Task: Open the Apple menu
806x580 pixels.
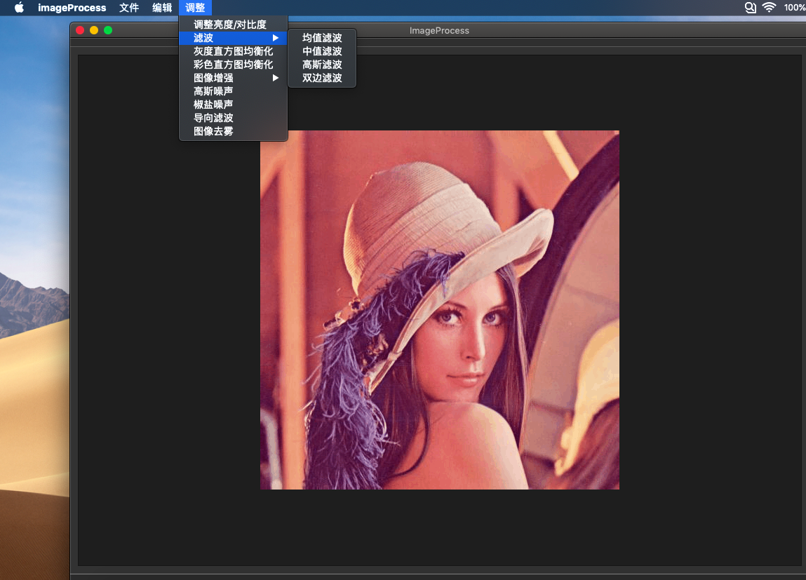Action: [19, 8]
